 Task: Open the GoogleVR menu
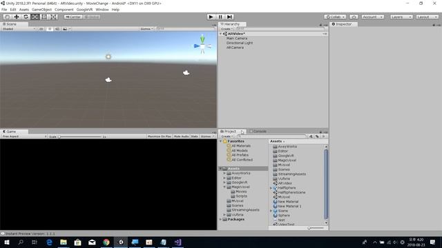click(84, 10)
